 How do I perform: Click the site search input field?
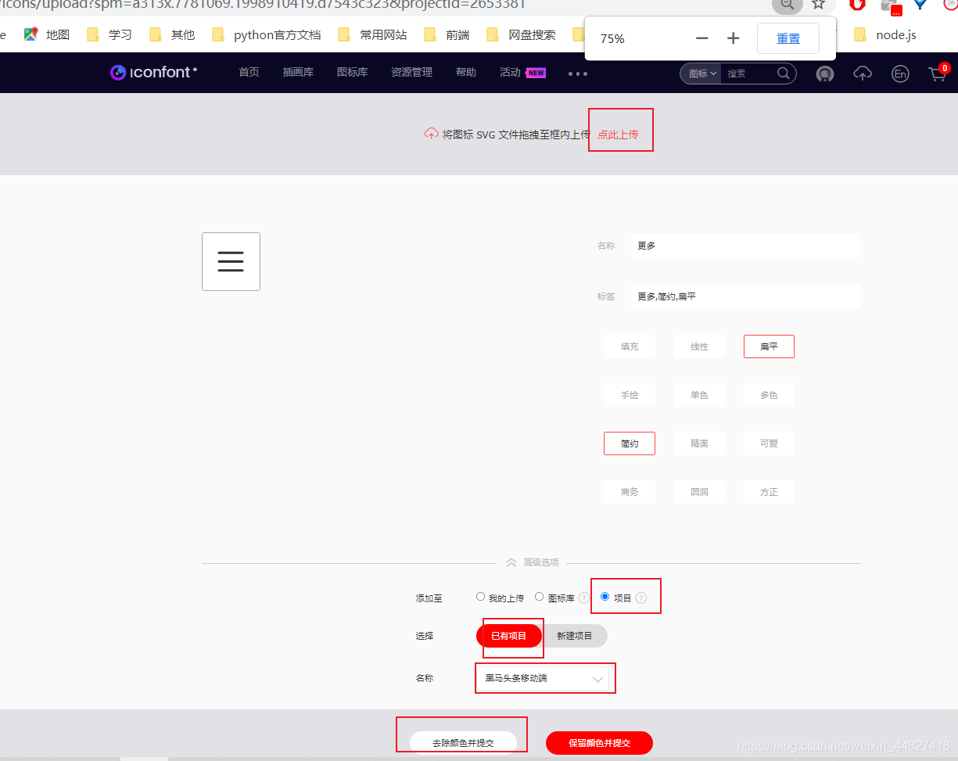coord(749,74)
